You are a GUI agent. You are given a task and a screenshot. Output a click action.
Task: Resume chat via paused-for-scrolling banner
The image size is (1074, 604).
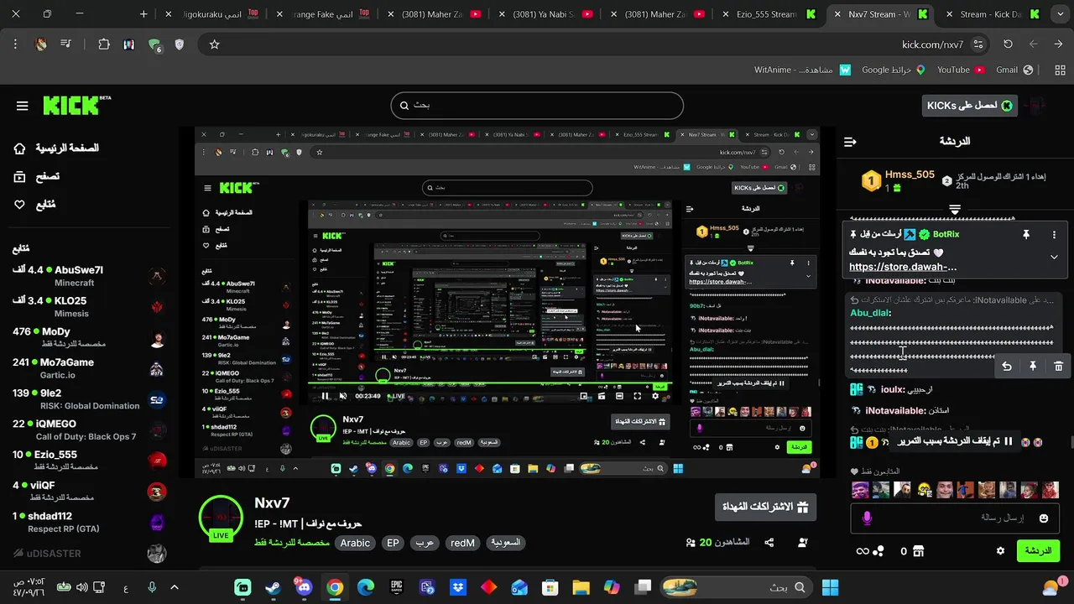click(x=955, y=441)
